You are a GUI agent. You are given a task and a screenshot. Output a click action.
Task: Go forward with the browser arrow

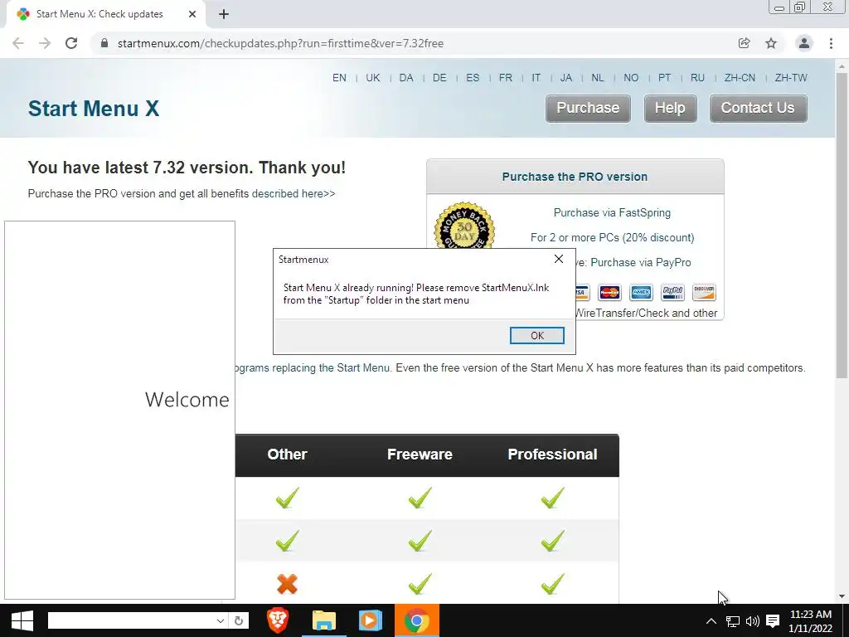45,43
